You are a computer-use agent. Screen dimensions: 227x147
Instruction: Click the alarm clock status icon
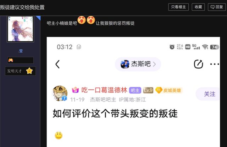(x=172, y=47)
